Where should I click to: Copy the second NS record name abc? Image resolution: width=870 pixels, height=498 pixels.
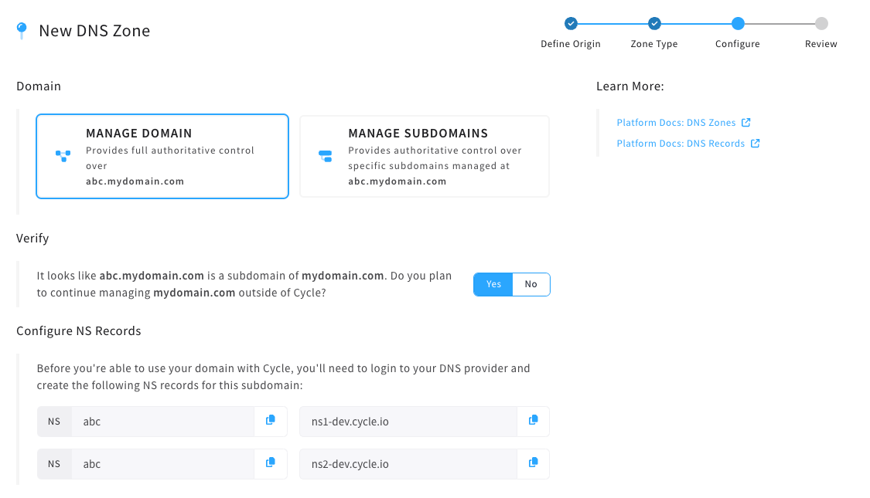[x=270, y=463]
